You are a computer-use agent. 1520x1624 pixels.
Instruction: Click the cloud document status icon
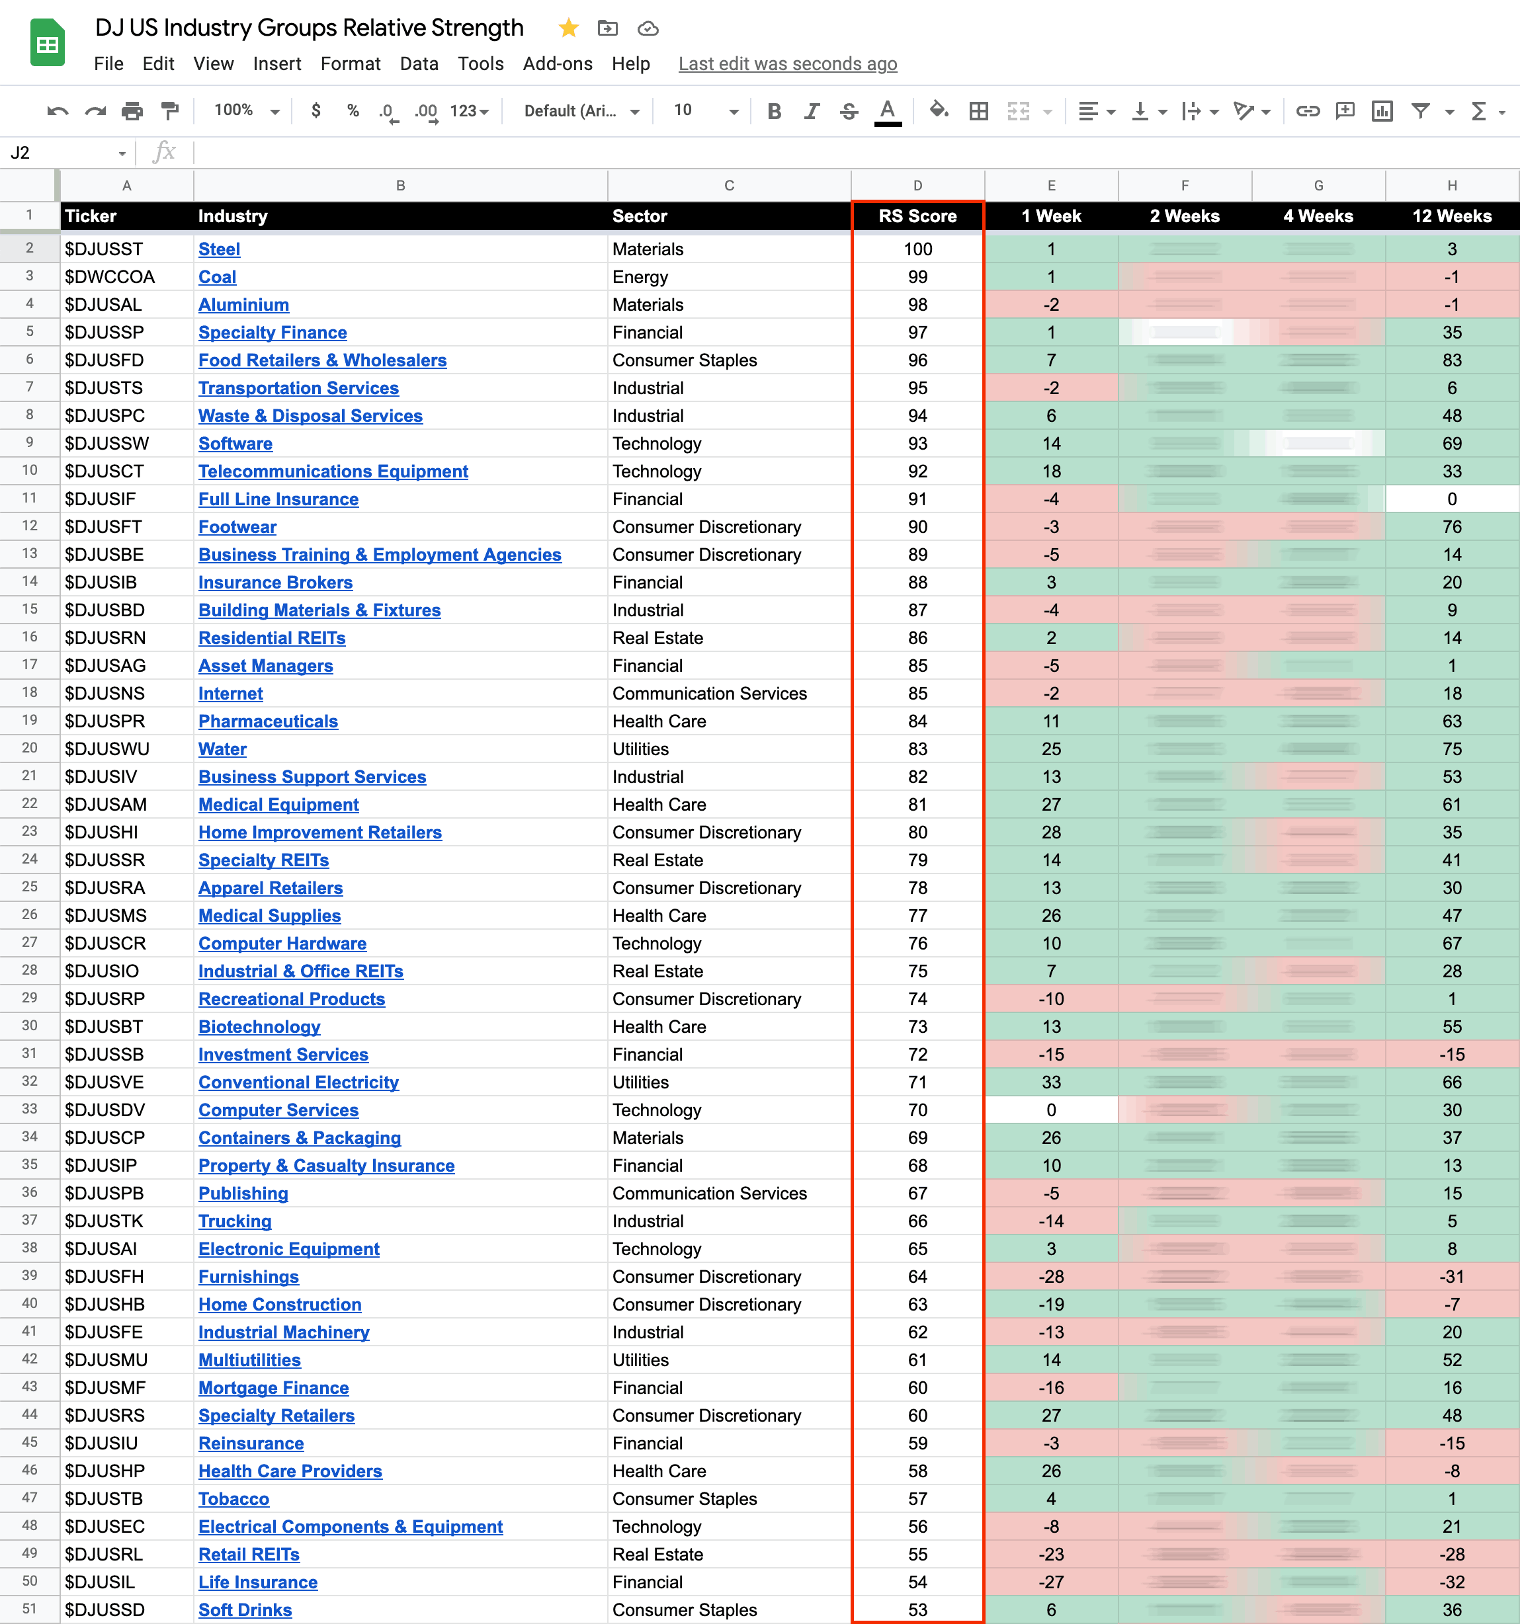[648, 28]
